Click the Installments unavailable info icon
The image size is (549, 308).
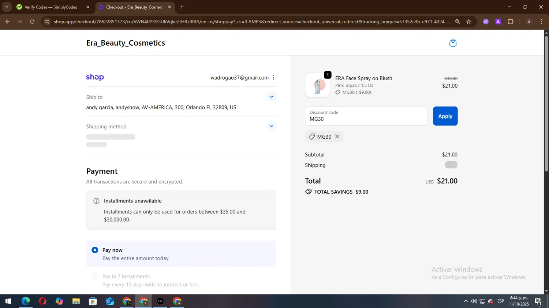(x=96, y=201)
